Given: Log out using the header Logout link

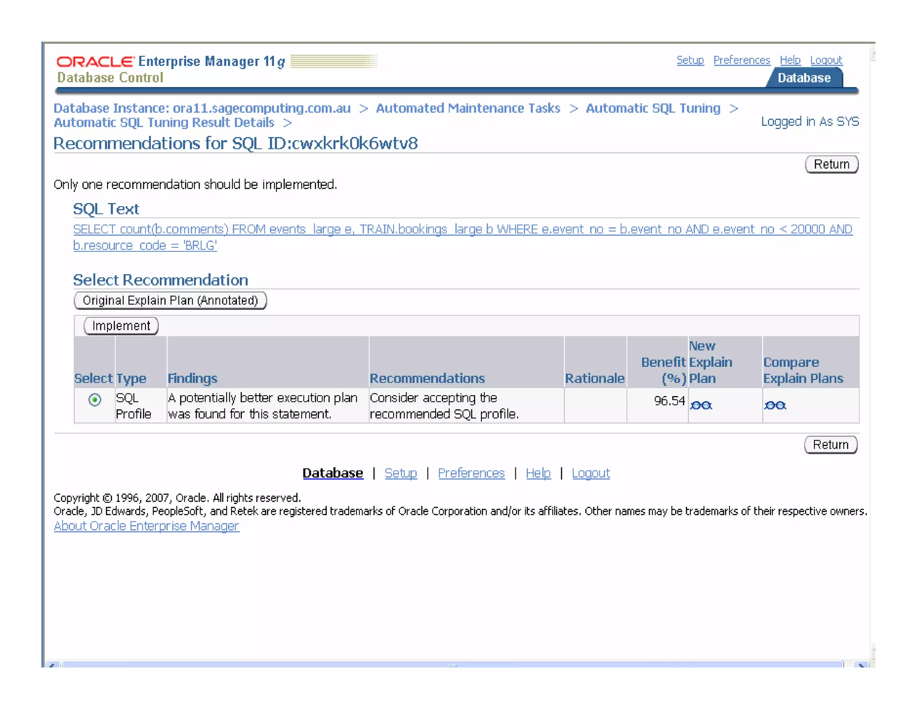Looking at the screenshot, I should (826, 60).
